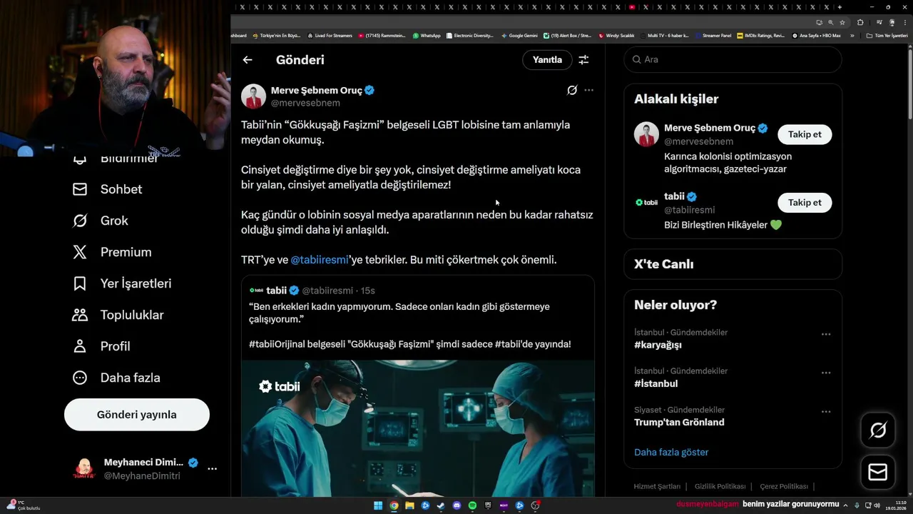
Task: Open Chrome from the taskbar
Action: click(x=394, y=505)
